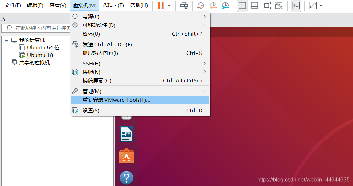Image resolution: width=353 pixels, height=186 pixels.
Task: Select 暂停(U) from the menu
Action: (x=140, y=34)
